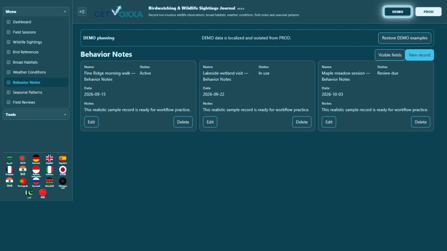Edit the Lakeside wetland visit record

[x=210, y=122]
